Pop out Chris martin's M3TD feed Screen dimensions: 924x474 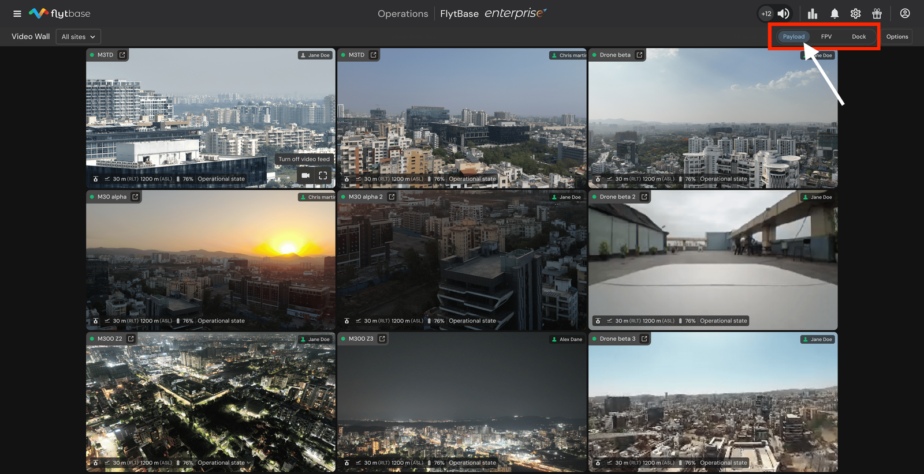click(373, 55)
